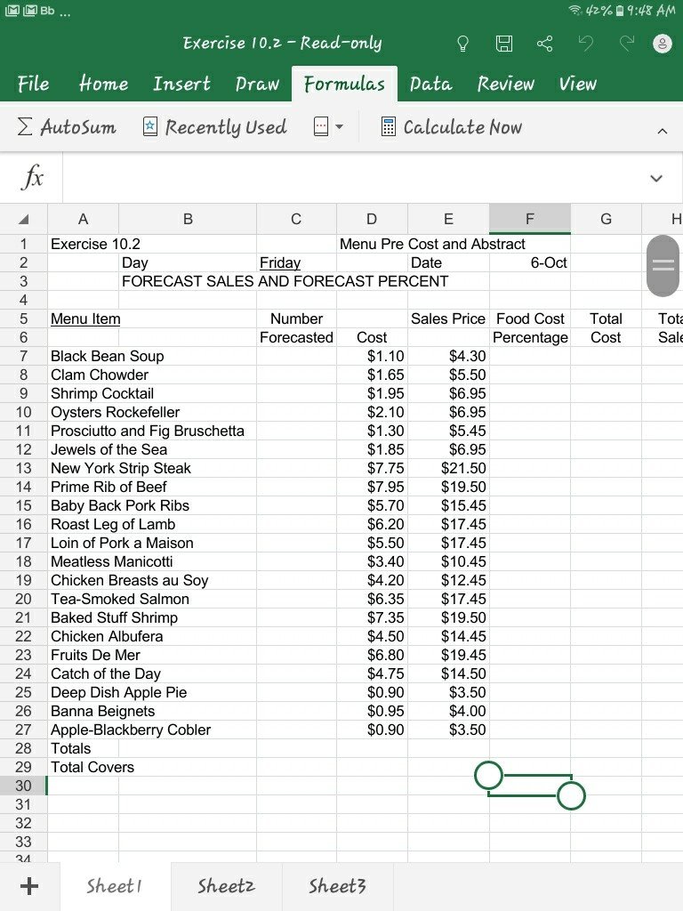Tap the Wi-Fi status icon
This screenshot has width=683, height=911.
tap(575, 11)
